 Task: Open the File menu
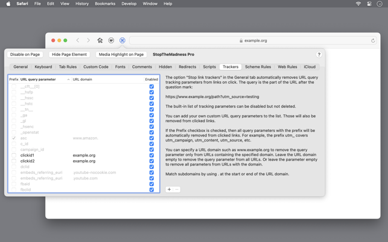(x=37, y=4)
